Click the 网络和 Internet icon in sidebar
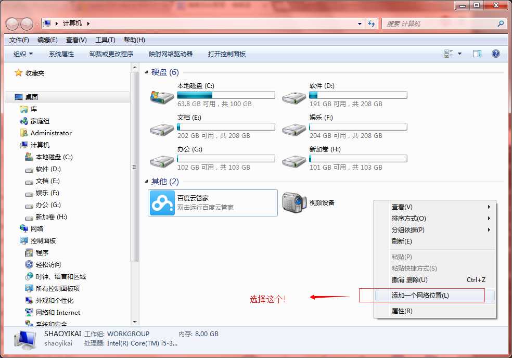 coord(29,312)
